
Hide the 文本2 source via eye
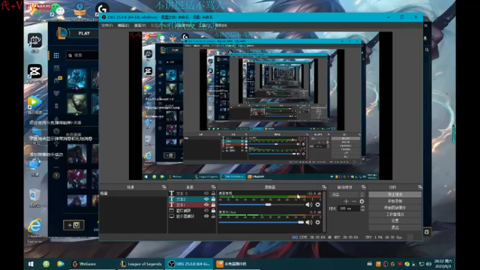click(206, 199)
